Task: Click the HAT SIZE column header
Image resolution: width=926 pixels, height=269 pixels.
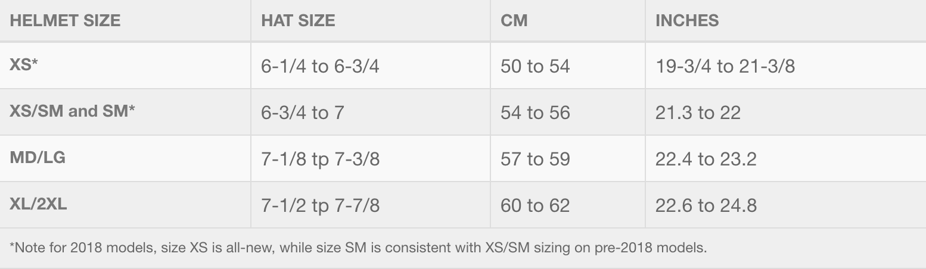Action: pyautogui.click(x=298, y=21)
